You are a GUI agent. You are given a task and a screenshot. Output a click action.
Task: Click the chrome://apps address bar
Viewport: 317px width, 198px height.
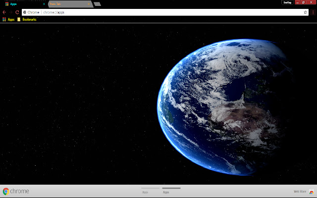coord(165,12)
